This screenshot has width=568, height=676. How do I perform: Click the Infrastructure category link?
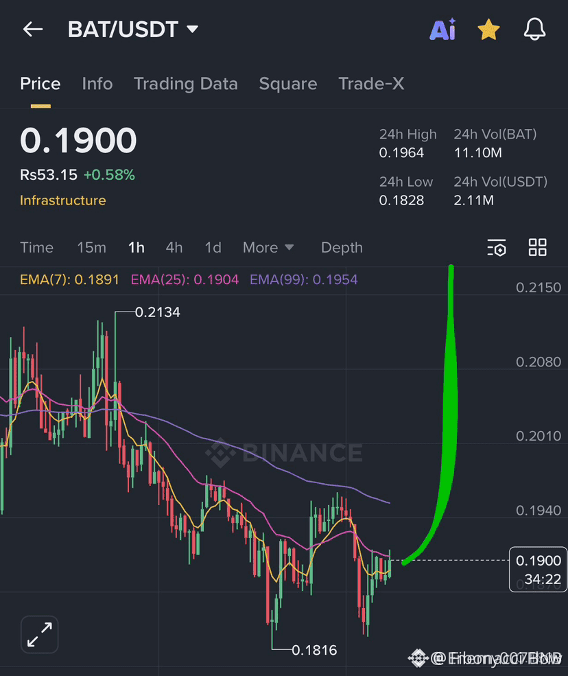click(62, 200)
